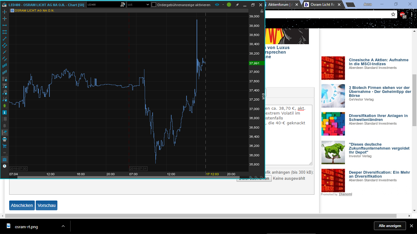Choose the vertical lines Fibonacci time zones tool

tap(5, 79)
